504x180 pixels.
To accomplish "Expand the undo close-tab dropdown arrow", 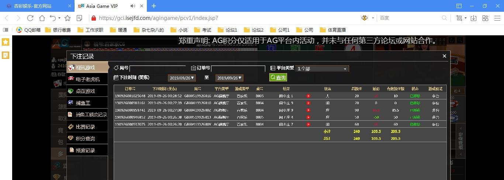I will pyautogui.click(x=59, y=18).
